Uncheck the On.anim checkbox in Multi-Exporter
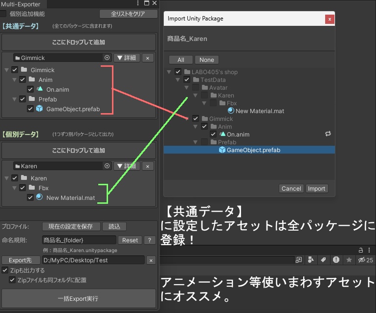 point(30,89)
